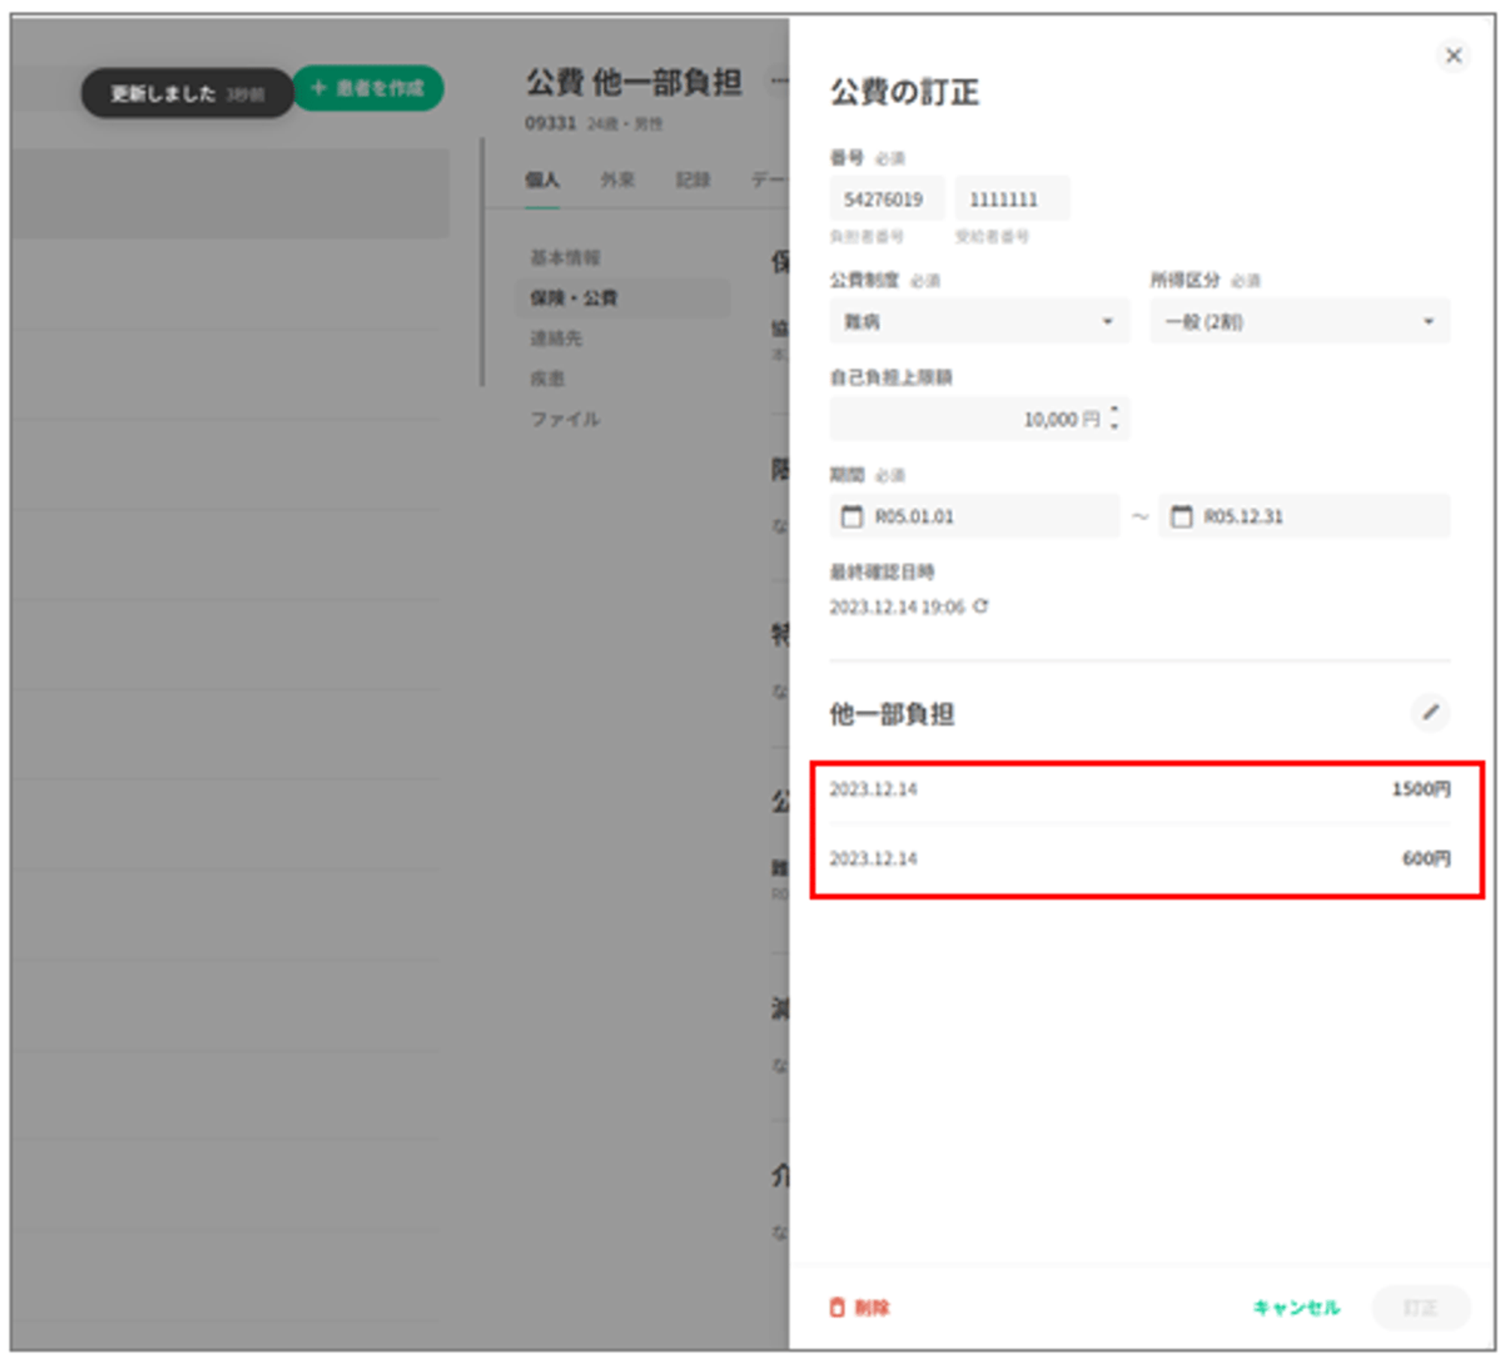The width and height of the screenshot is (1502, 1360).
Task: Select the 1500円 entry dated 2023.12.14
Action: [1139, 789]
